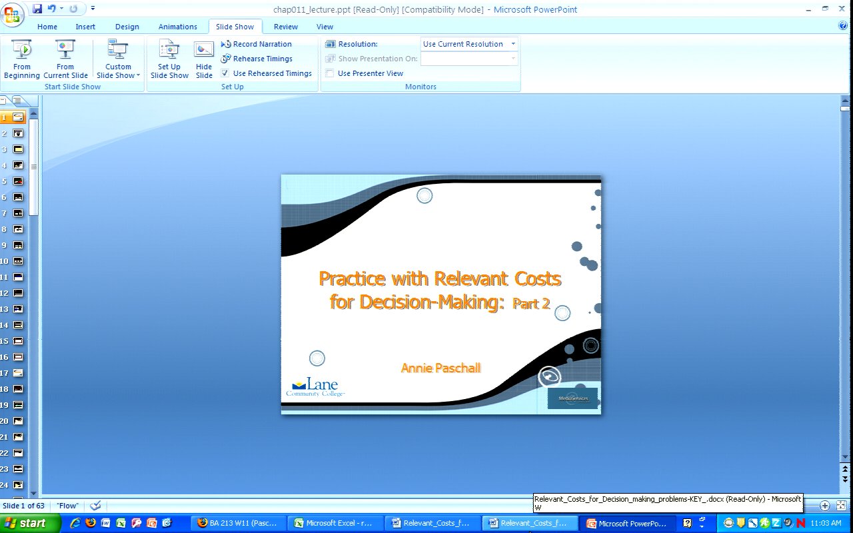Click Save icon in Quick Access Toolbar
This screenshot has height=533, width=853.
pos(37,9)
